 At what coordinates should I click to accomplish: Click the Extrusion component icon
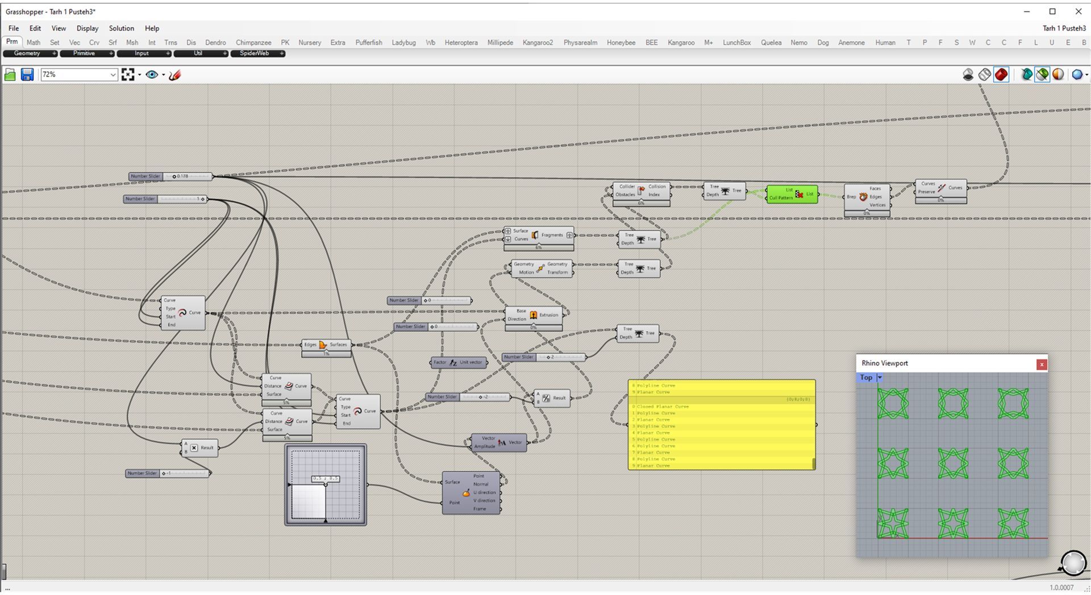tap(533, 315)
